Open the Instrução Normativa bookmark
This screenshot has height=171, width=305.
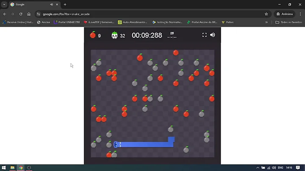167,22
